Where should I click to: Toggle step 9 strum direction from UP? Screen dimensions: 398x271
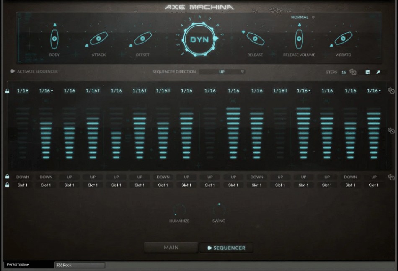click(x=210, y=177)
